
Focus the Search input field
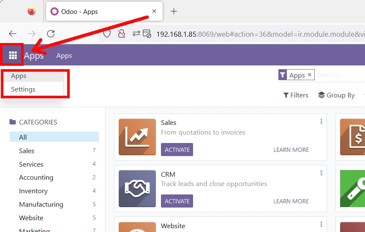coord(341,75)
